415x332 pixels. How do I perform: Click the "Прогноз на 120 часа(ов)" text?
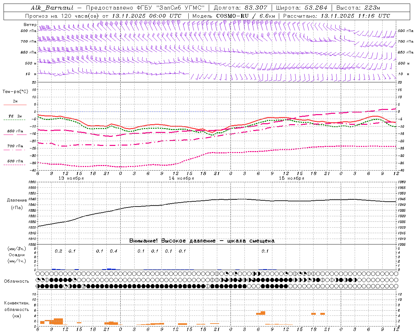click(62, 16)
